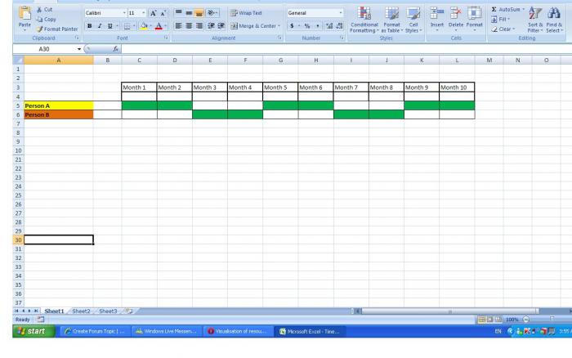Image resolution: width=572 pixels, height=358 pixels.
Task: Switch to the Sheet3 tab
Action: point(108,311)
